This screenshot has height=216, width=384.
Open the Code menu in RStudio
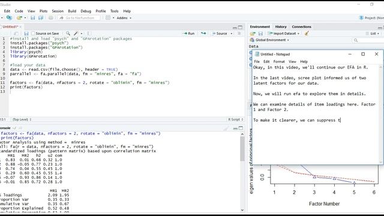point(19,11)
